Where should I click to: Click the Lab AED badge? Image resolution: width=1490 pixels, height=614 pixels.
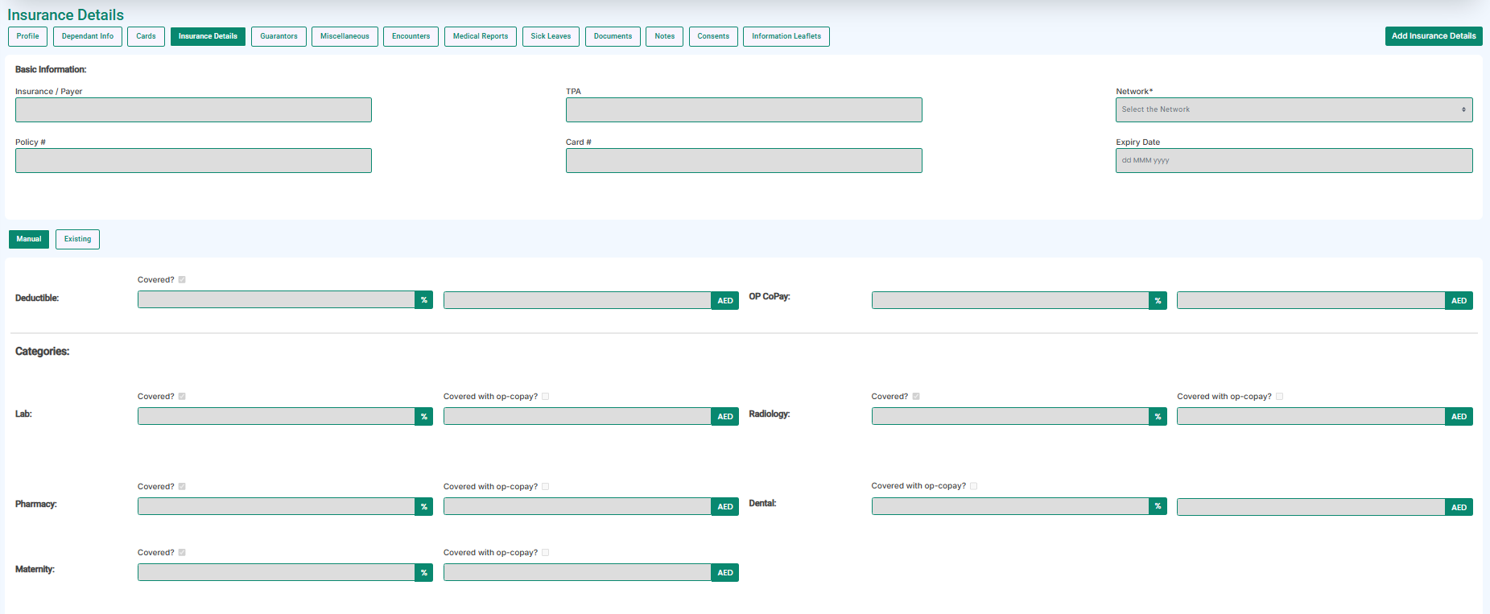pyautogui.click(x=725, y=417)
